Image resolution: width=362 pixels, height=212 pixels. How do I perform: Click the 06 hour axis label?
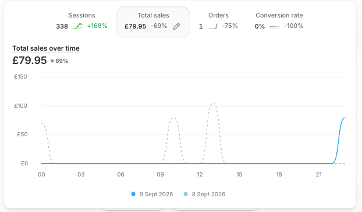coord(120,175)
